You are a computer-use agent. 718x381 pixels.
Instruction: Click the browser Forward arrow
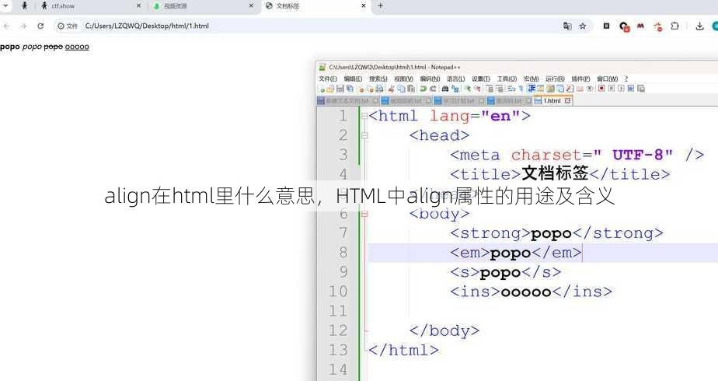pyautogui.click(x=23, y=26)
